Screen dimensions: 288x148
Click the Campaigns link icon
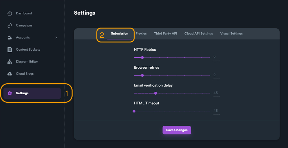[x=10, y=26]
